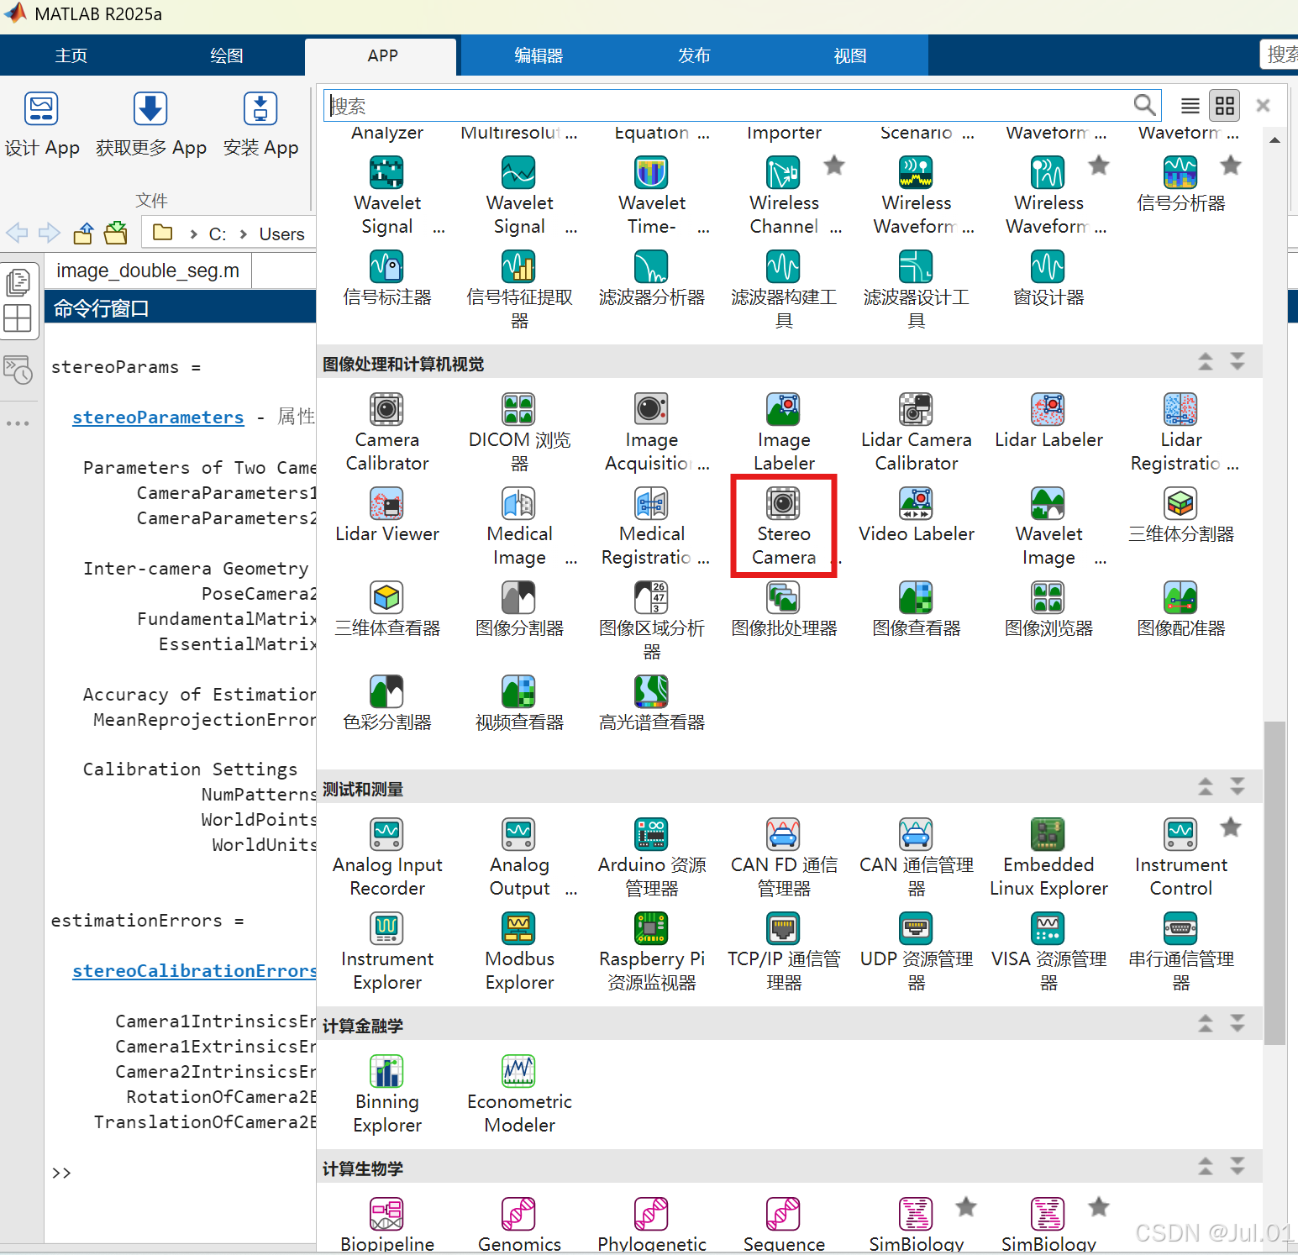The height and width of the screenshot is (1255, 1298).
Task: Collapse the 计算生物学 section up arrow
Action: (x=1206, y=1167)
